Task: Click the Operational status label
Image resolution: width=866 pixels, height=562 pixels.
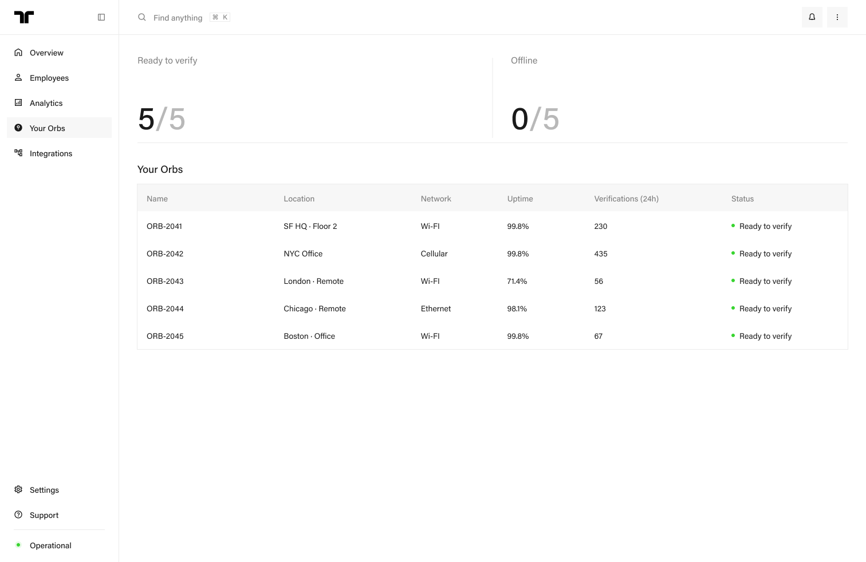Action: [x=50, y=545]
